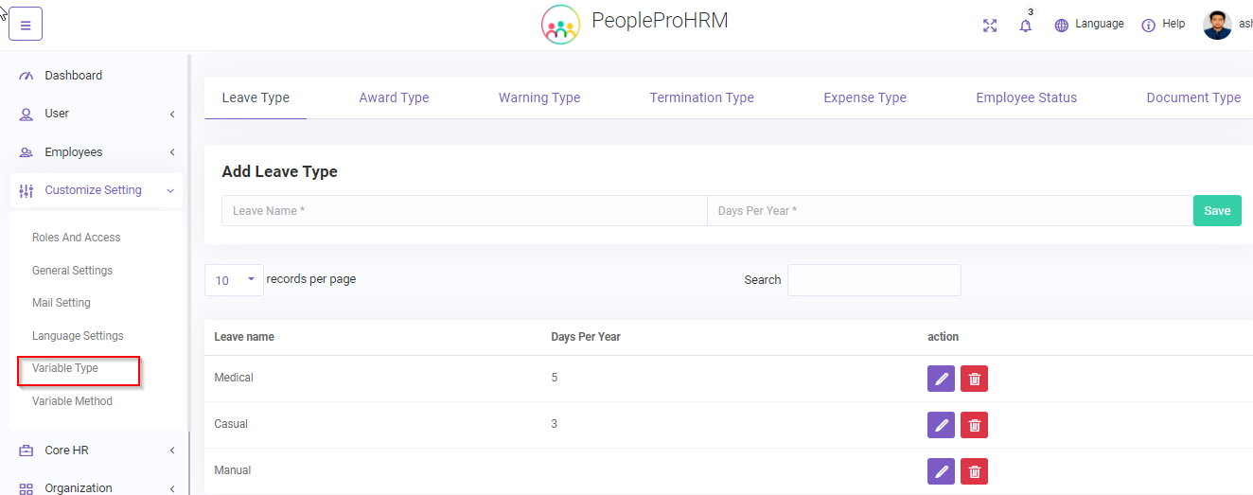Click the PeopleProHRM logo
The image size is (1253, 495).
click(560, 25)
